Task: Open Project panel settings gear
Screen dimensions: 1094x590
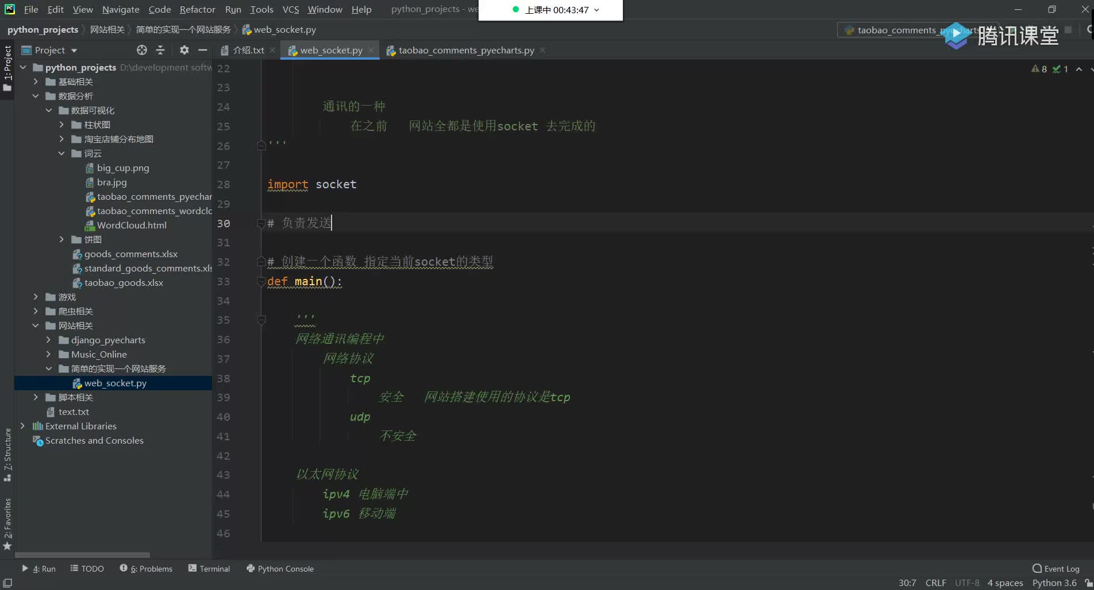Action: pyautogui.click(x=184, y=50)
